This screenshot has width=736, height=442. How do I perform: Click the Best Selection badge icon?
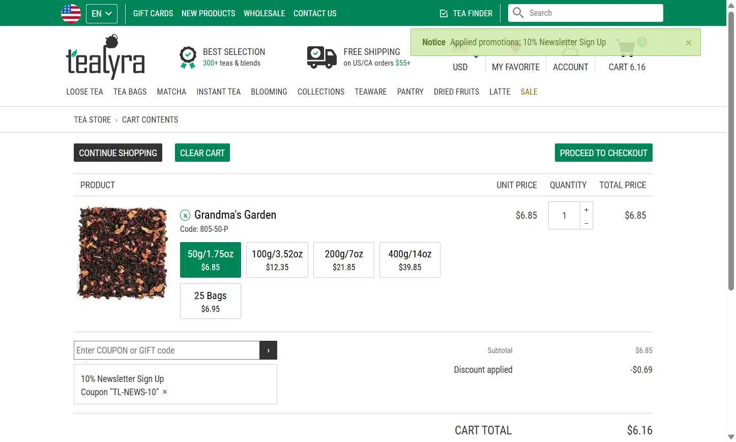(188, 57)
